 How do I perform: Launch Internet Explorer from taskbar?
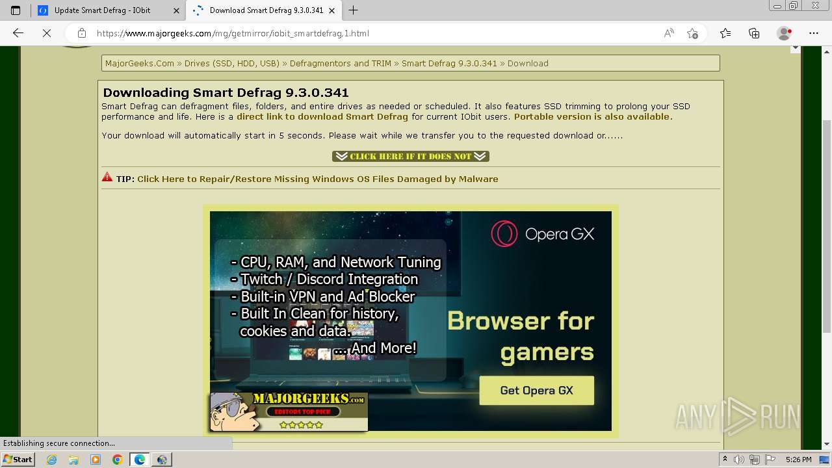51,460
